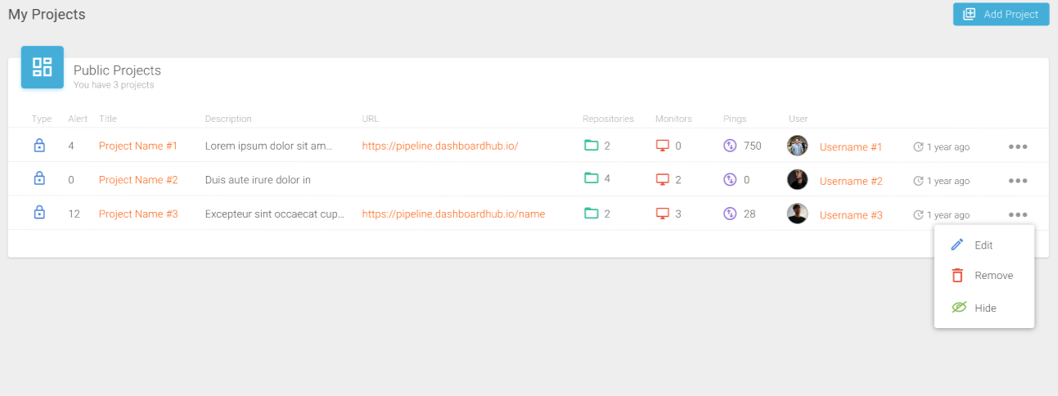Click the Title column header
Screen dimensions: 1058x396
108,119
